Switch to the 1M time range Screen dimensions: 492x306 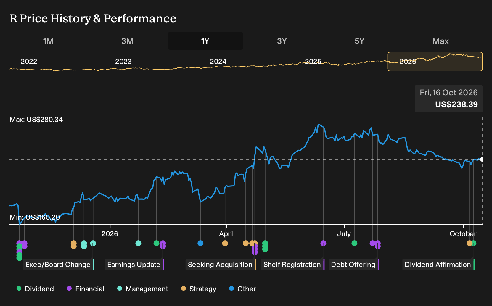(48, 41)
